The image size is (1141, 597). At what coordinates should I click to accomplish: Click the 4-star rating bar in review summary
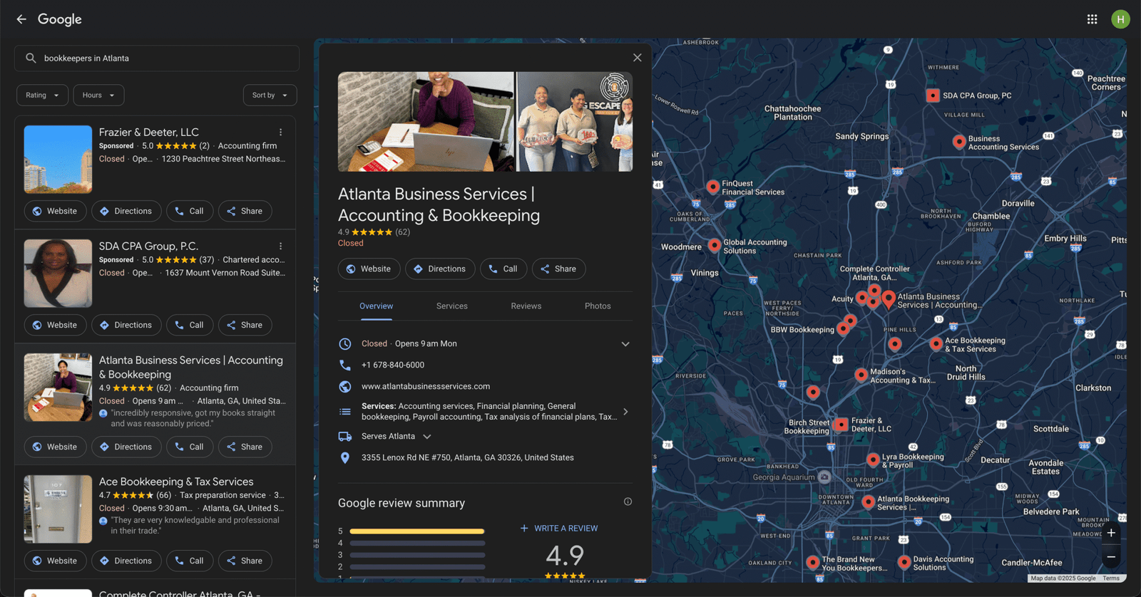click(x=417, y=543)
